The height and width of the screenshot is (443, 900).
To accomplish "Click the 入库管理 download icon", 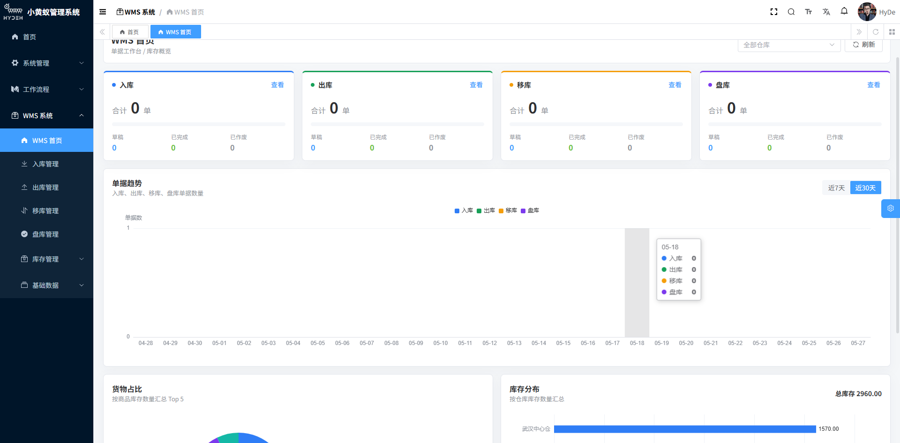I will pyautogui.click(x=24, y=164).
